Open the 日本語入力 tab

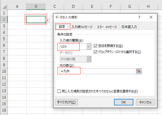(129, 27)
